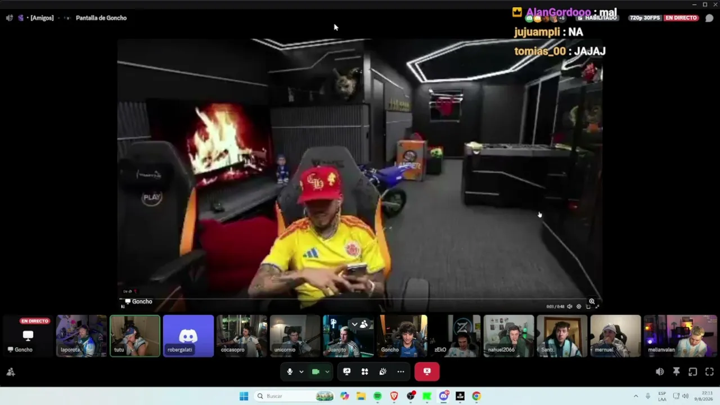Open File Explorer from the taskbar
Viewport: 720px width, 405px height.
pos(361,396)
